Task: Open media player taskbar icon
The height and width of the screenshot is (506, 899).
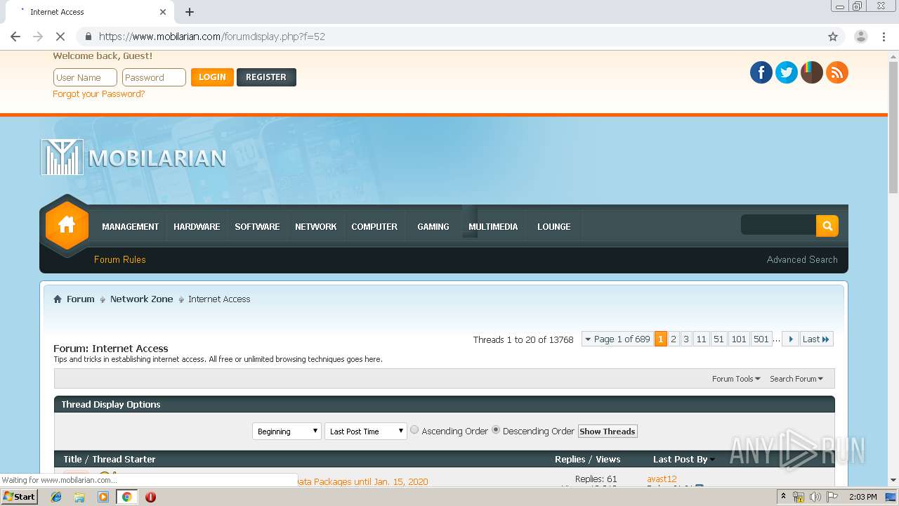Action: [103, 497]
